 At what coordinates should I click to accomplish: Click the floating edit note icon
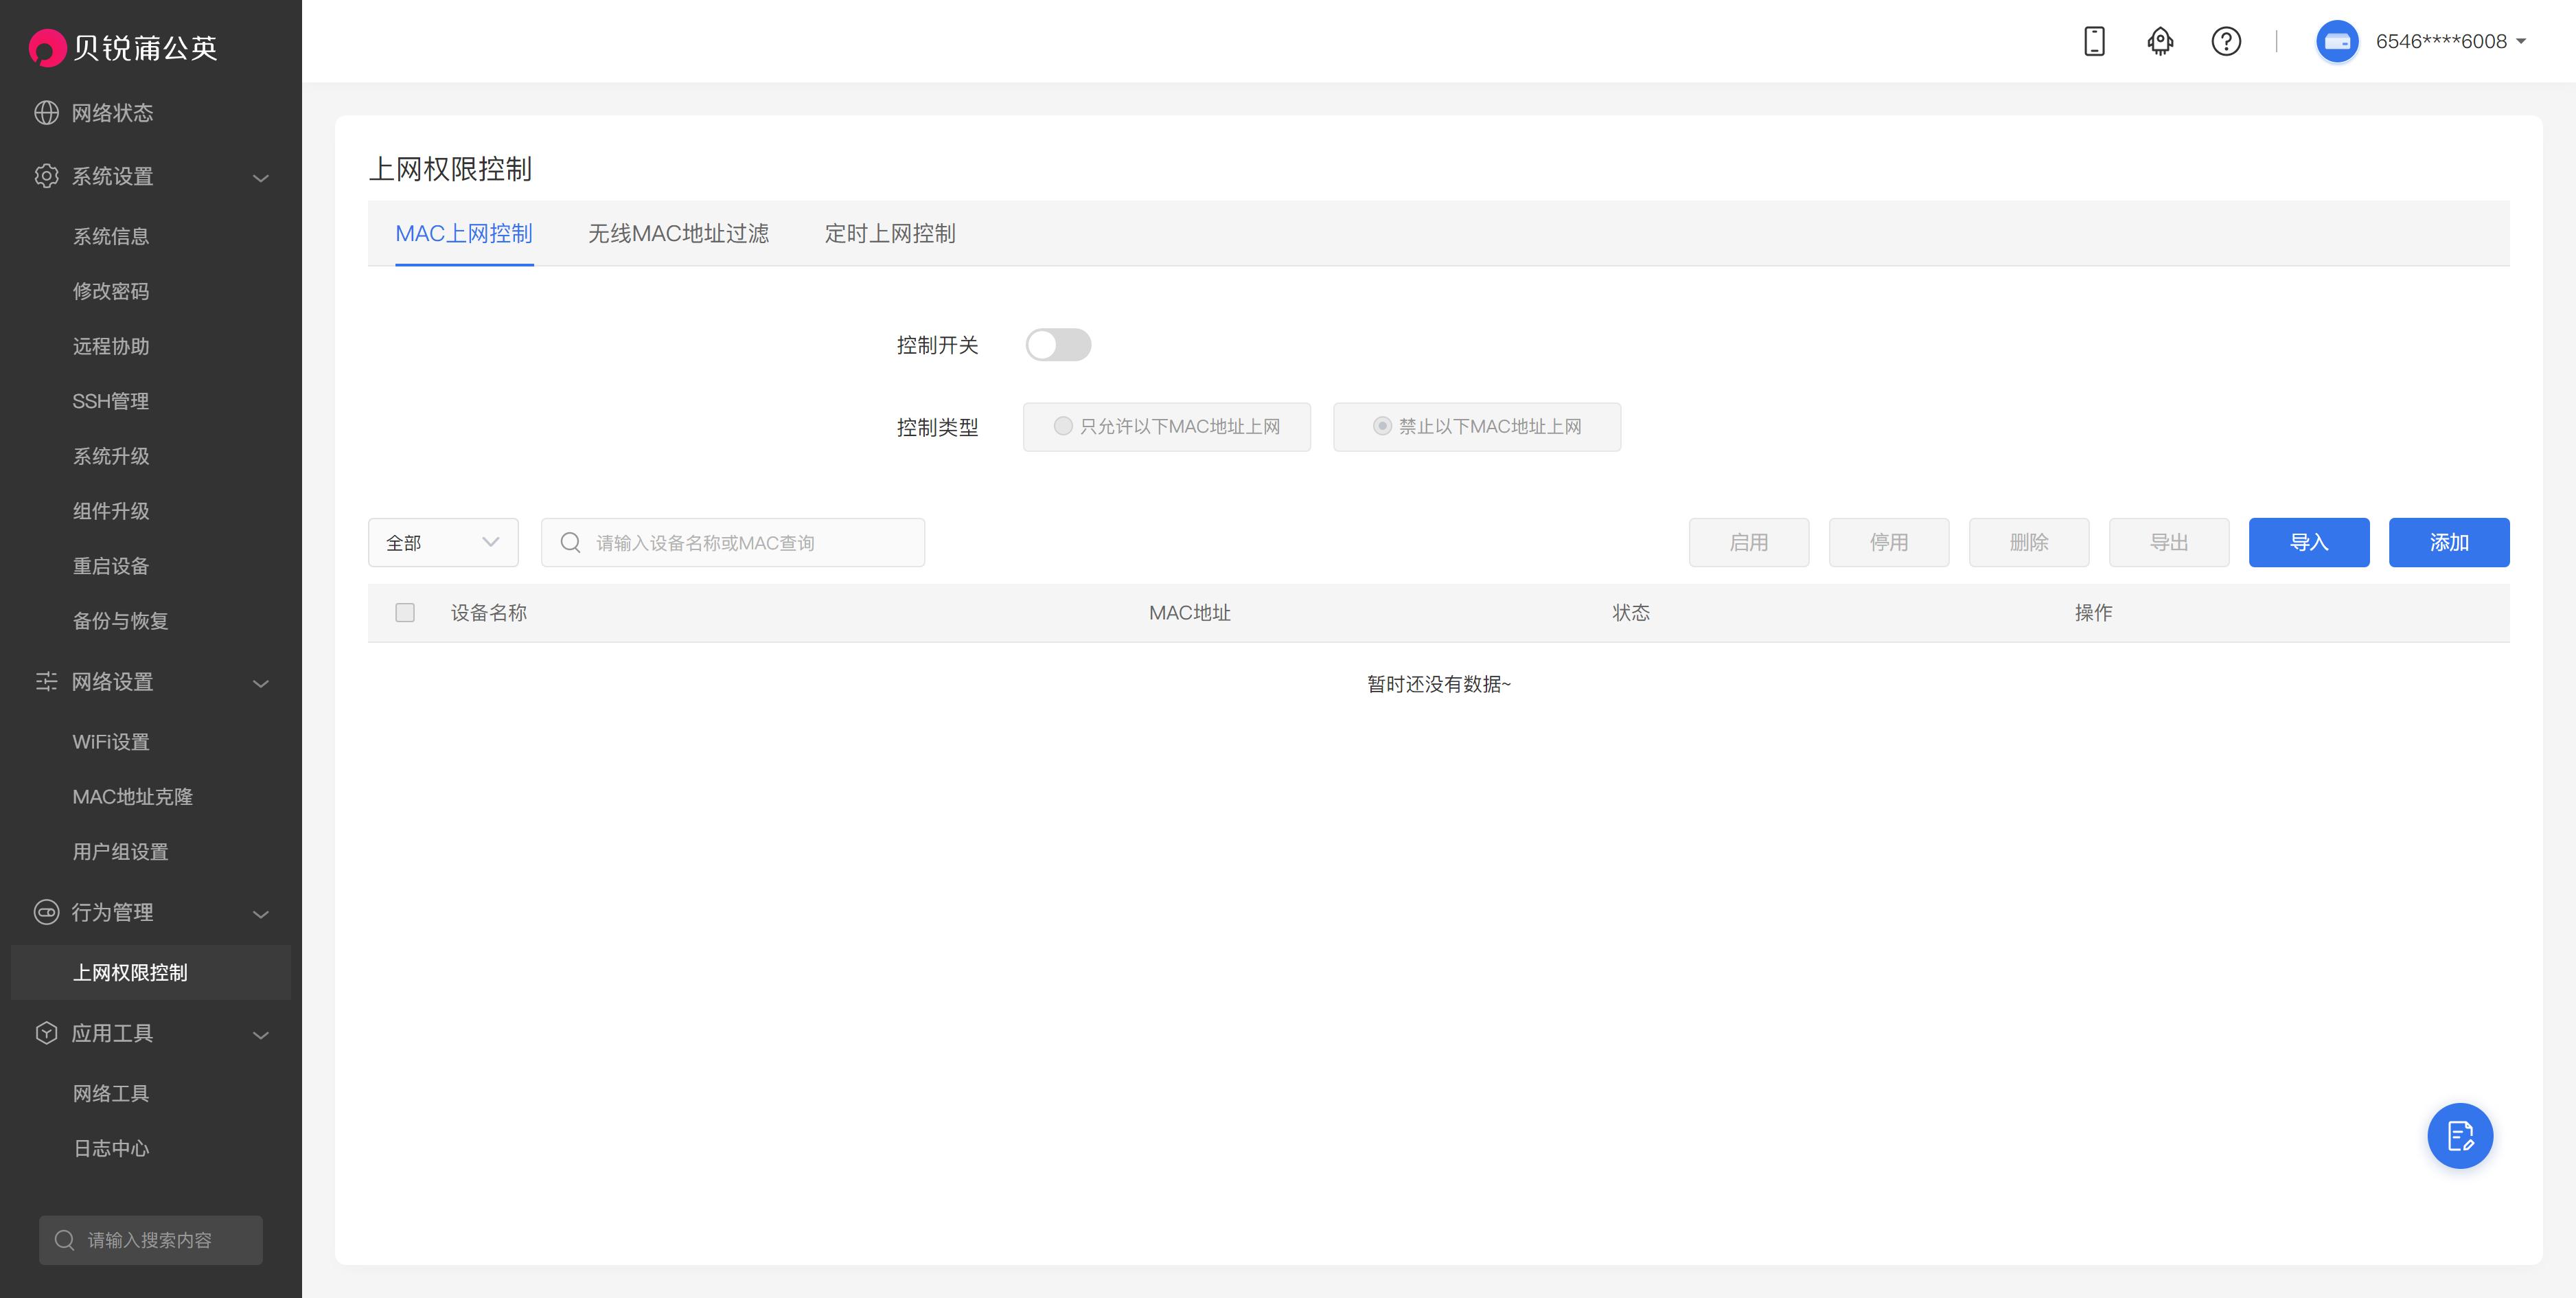click(2460, 1136)
